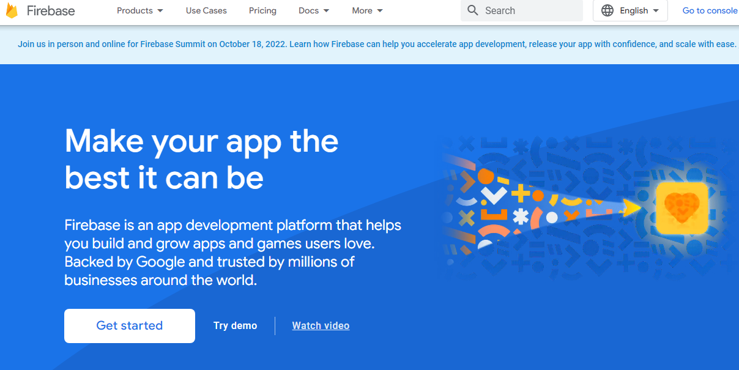The height and width of the screenshot is (370, 739).
Task: Focus the Search input field
Action: click(521, 10)
